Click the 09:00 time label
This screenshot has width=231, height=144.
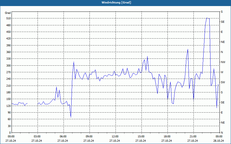[89, 136]
